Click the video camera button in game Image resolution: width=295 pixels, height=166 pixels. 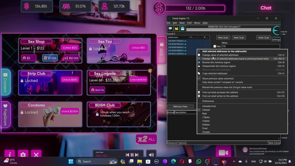223,152
